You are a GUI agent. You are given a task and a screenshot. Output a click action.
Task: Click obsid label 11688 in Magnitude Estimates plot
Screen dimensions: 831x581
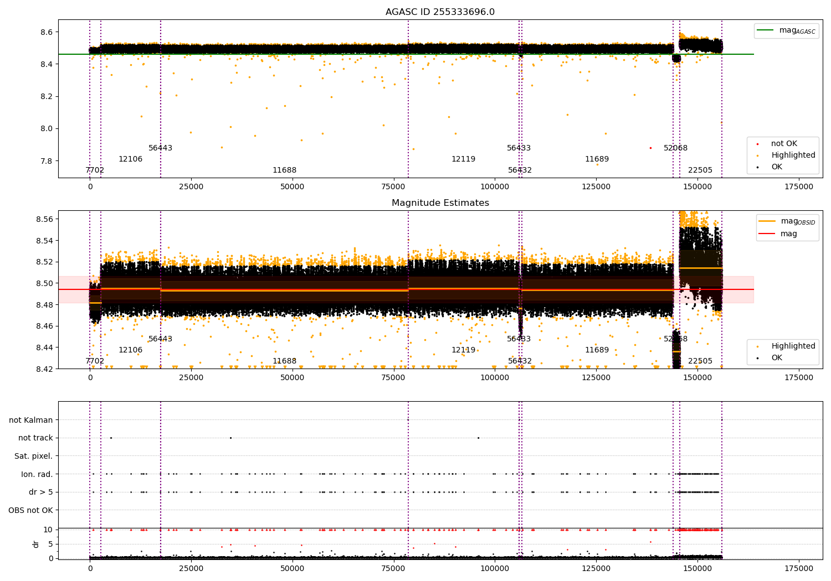(284, 361)
